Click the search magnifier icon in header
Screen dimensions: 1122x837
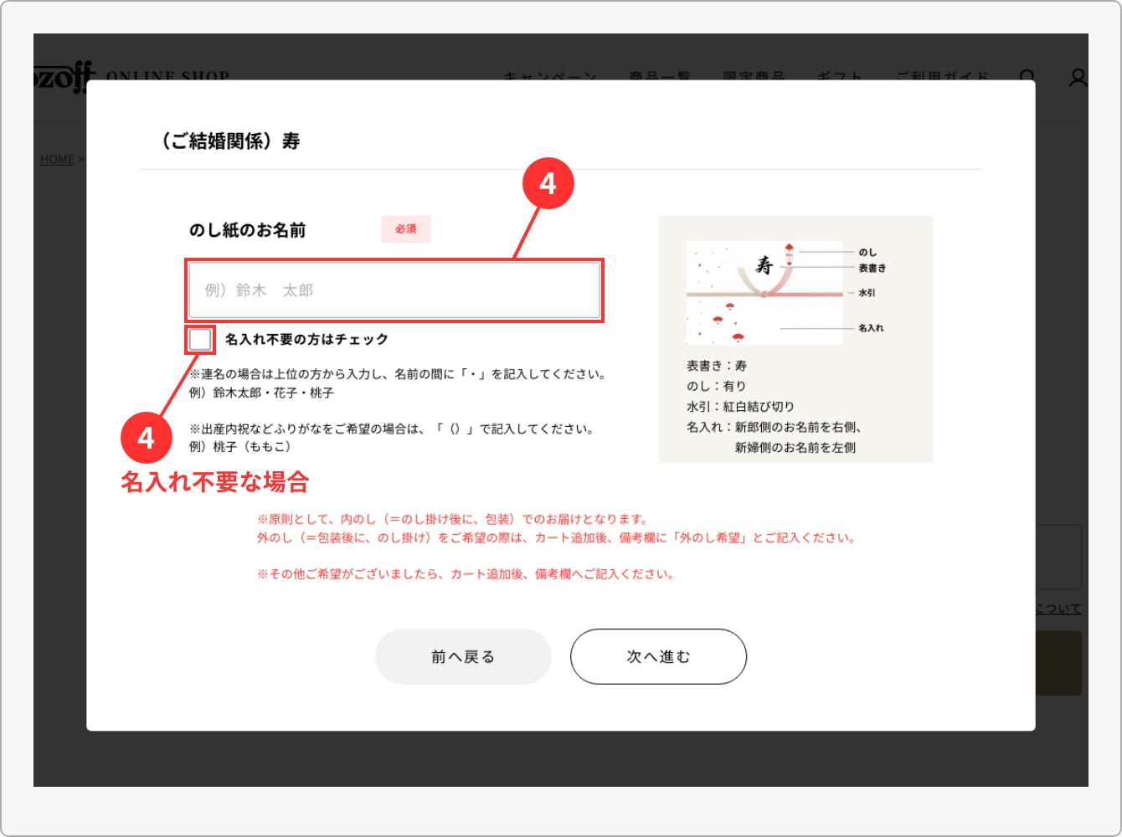1027,77
